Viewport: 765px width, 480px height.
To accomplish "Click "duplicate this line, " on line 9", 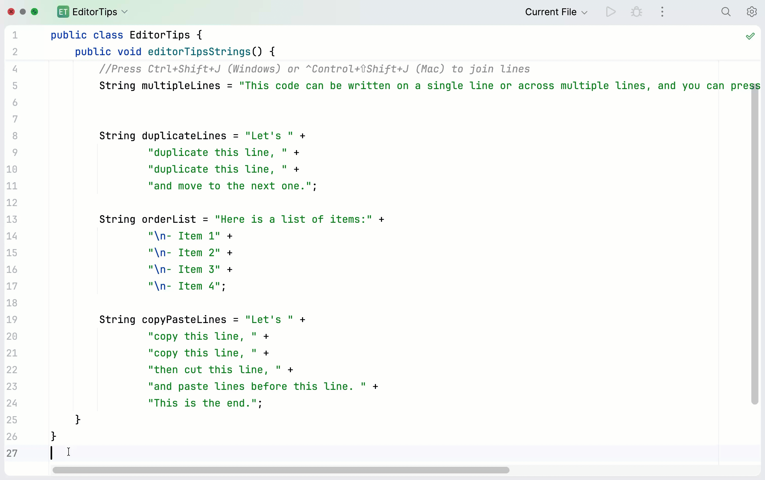I will (x=218, y=153).
